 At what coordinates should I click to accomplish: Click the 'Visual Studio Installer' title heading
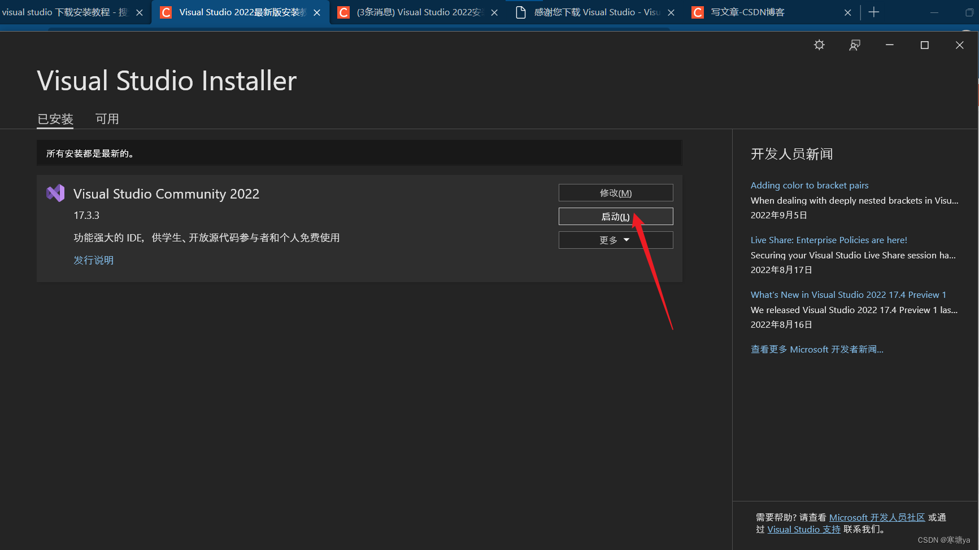(x=167, y=81)
